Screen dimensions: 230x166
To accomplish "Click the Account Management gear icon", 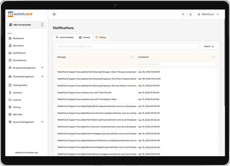I will pyautogui.click(x=10, y=122).
